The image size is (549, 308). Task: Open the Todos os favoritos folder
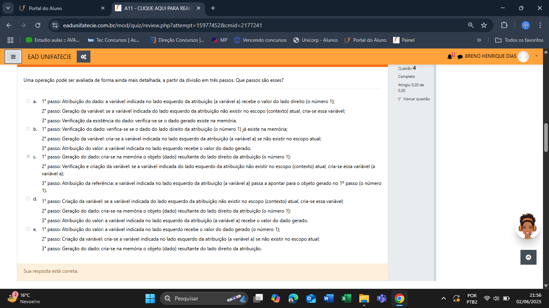tap(519, 40)
